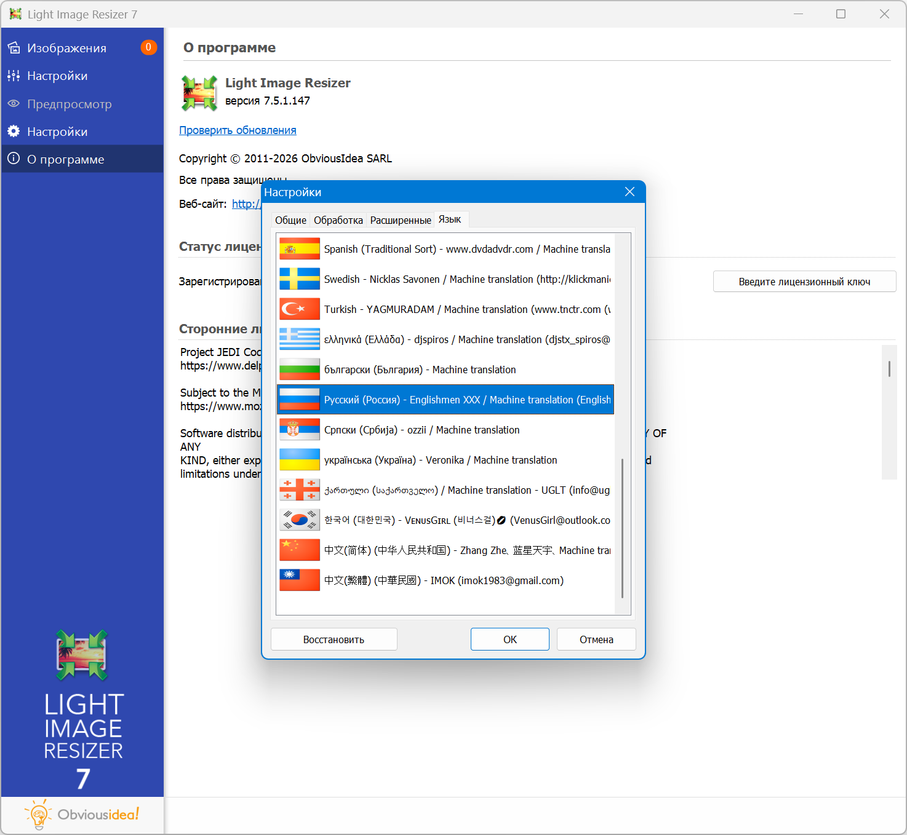Click the Отмена button
This screenshot has width=907, height=835.
pyautogui.click(x=596, y=639)
